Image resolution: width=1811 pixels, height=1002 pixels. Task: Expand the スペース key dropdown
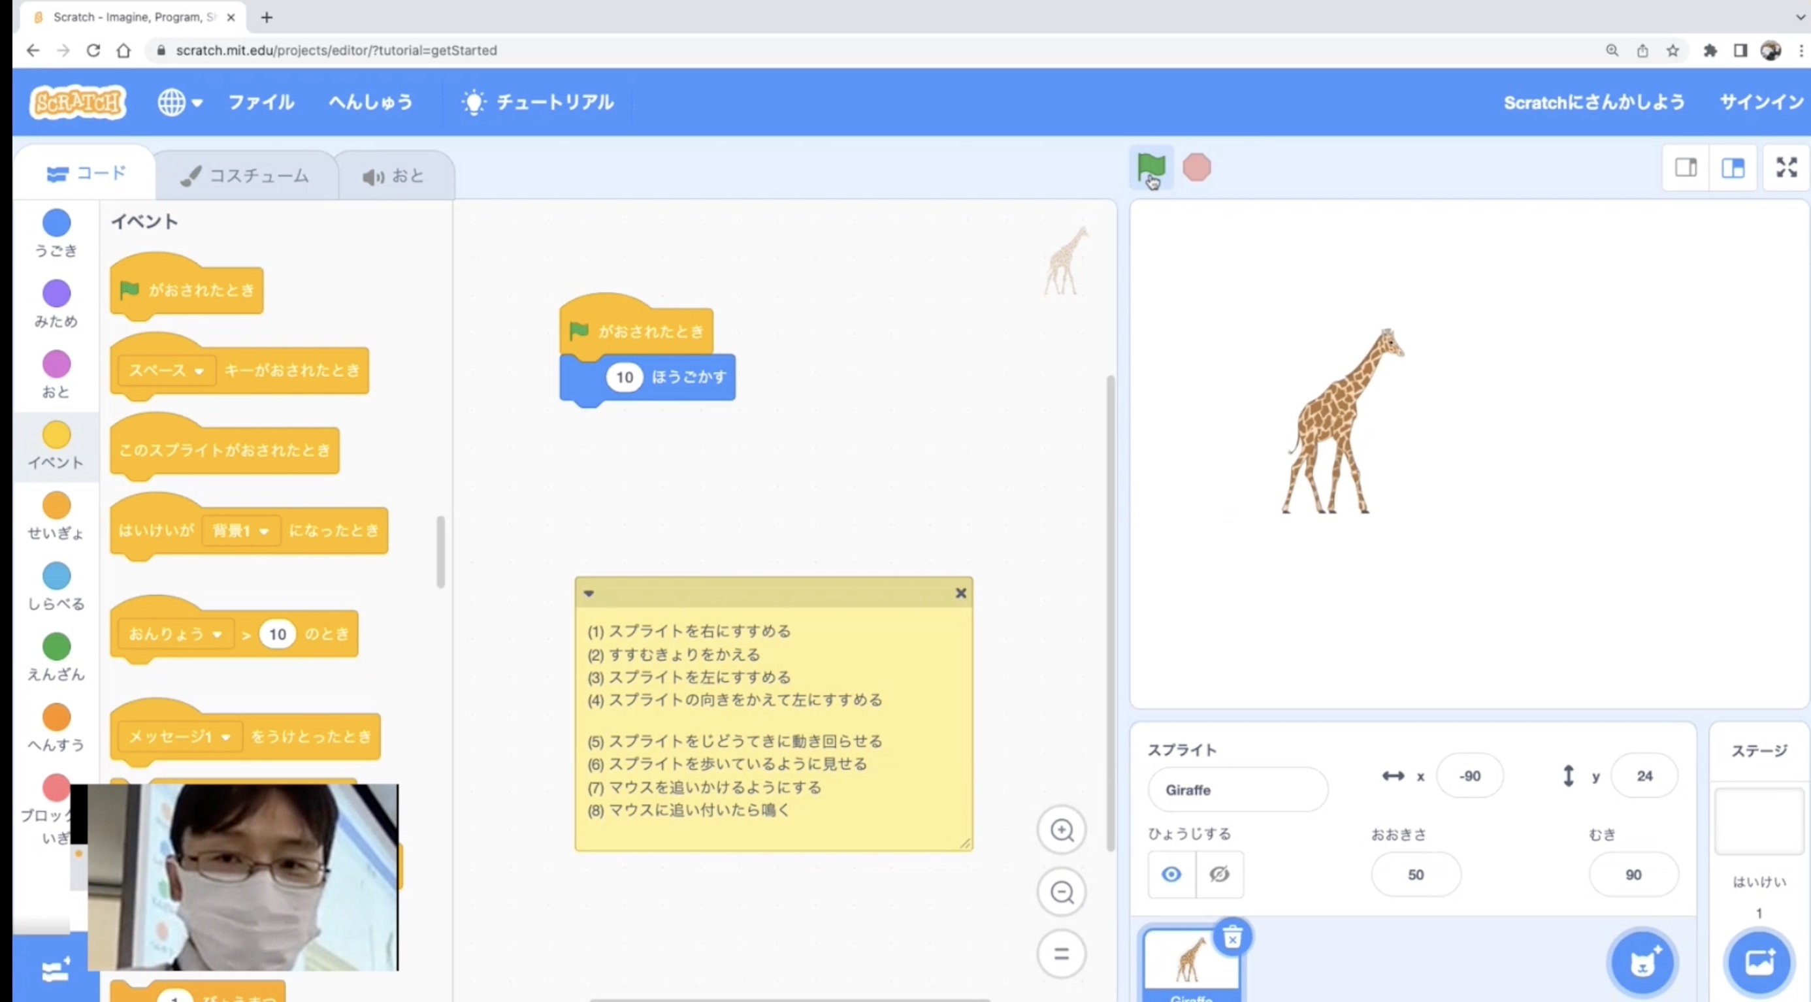point(199,371)
